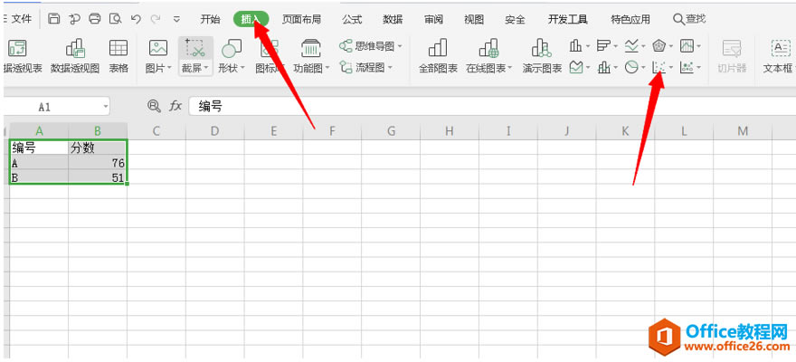Switch to the 数据 tab
This screenshot has height=362, width=796.
click(x=393, y=19)
